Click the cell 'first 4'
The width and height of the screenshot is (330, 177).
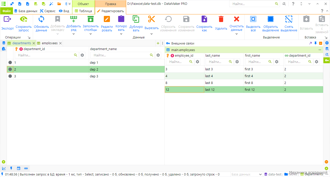click(263, 76)
